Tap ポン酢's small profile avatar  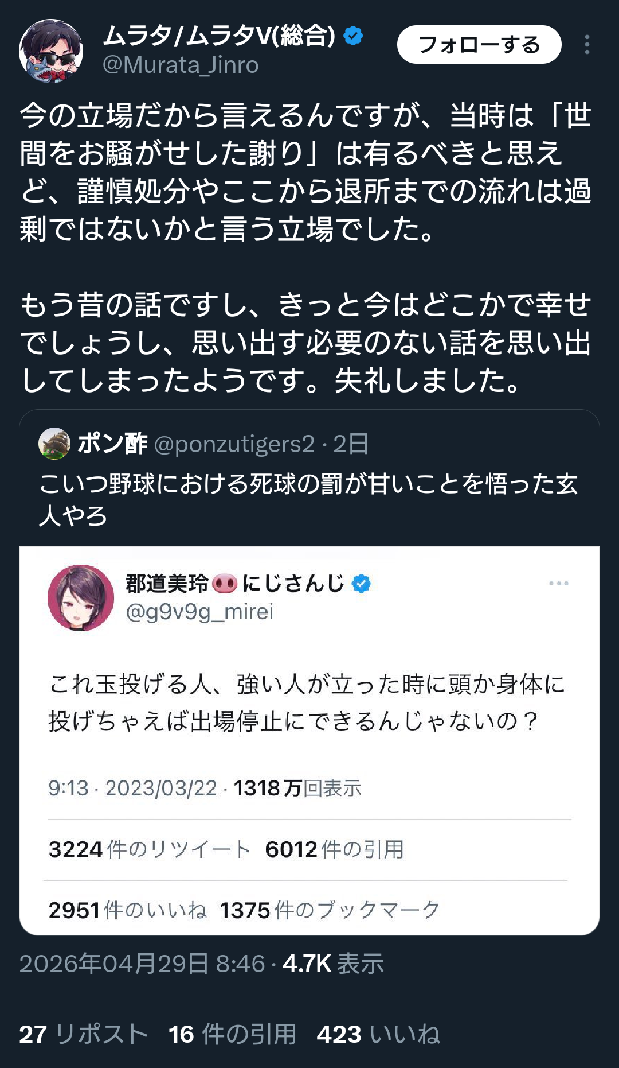click(54, 444)
